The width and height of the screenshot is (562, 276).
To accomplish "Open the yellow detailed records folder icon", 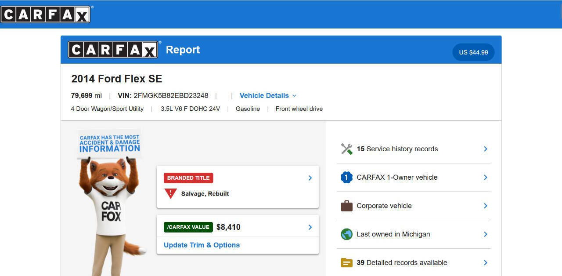I will [x=346, y=262].
